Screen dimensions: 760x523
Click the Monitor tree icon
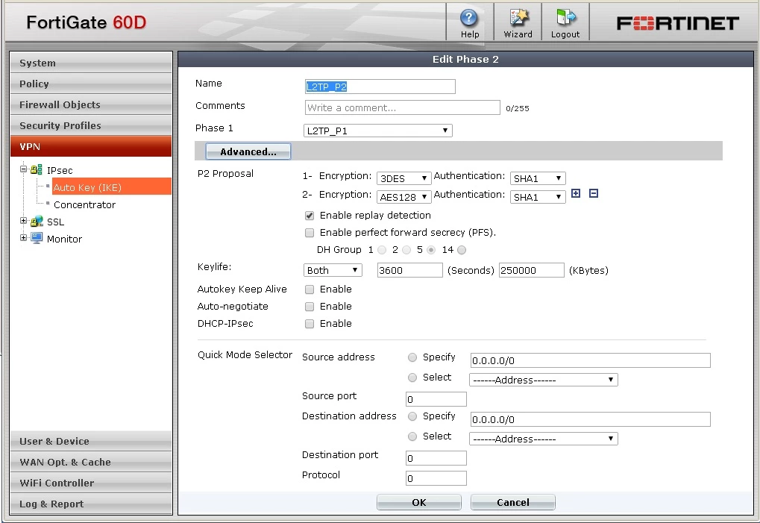click(x=37, y=238)
